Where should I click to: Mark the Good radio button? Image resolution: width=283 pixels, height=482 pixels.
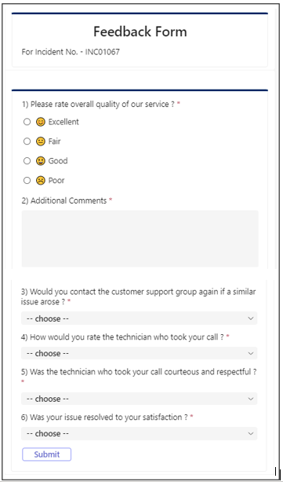click(27, 161)
